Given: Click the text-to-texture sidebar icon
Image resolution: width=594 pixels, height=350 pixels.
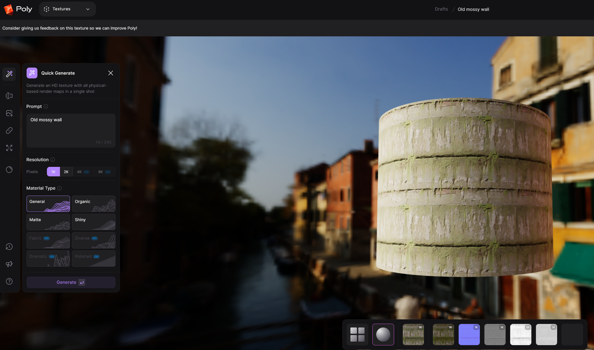Looking at the screenshot, I should (9, 96).
